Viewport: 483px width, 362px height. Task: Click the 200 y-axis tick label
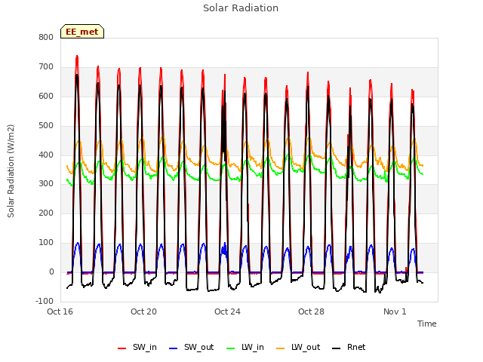[x=46, y=213]
